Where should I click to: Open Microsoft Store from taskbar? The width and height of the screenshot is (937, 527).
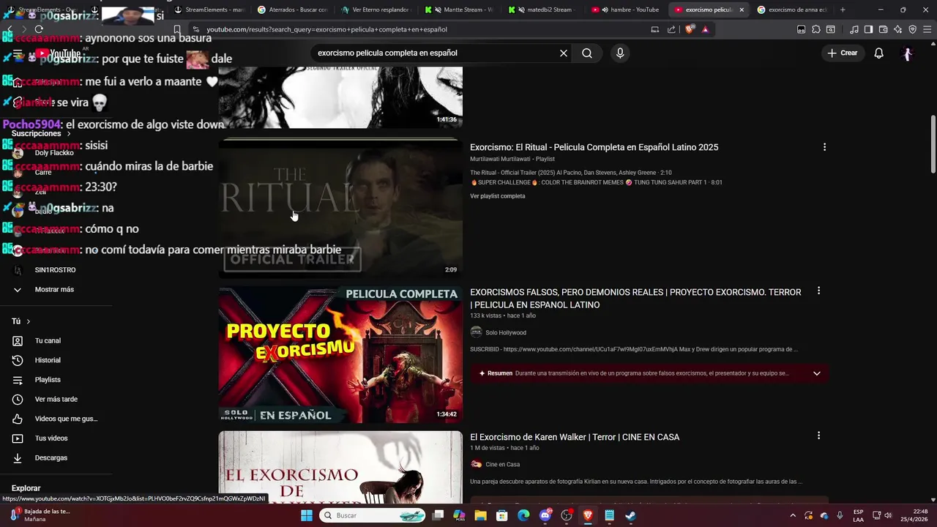(x=502, y=515)
